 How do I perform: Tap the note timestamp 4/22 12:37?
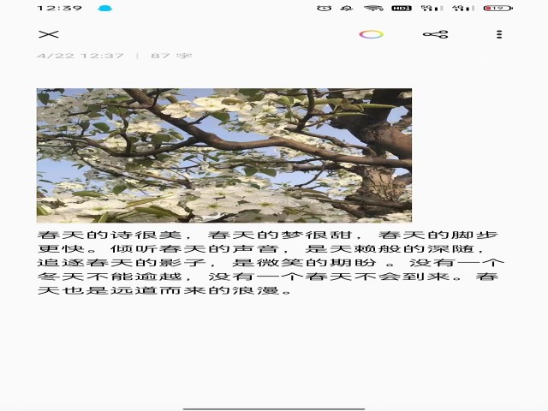(80, 56)
